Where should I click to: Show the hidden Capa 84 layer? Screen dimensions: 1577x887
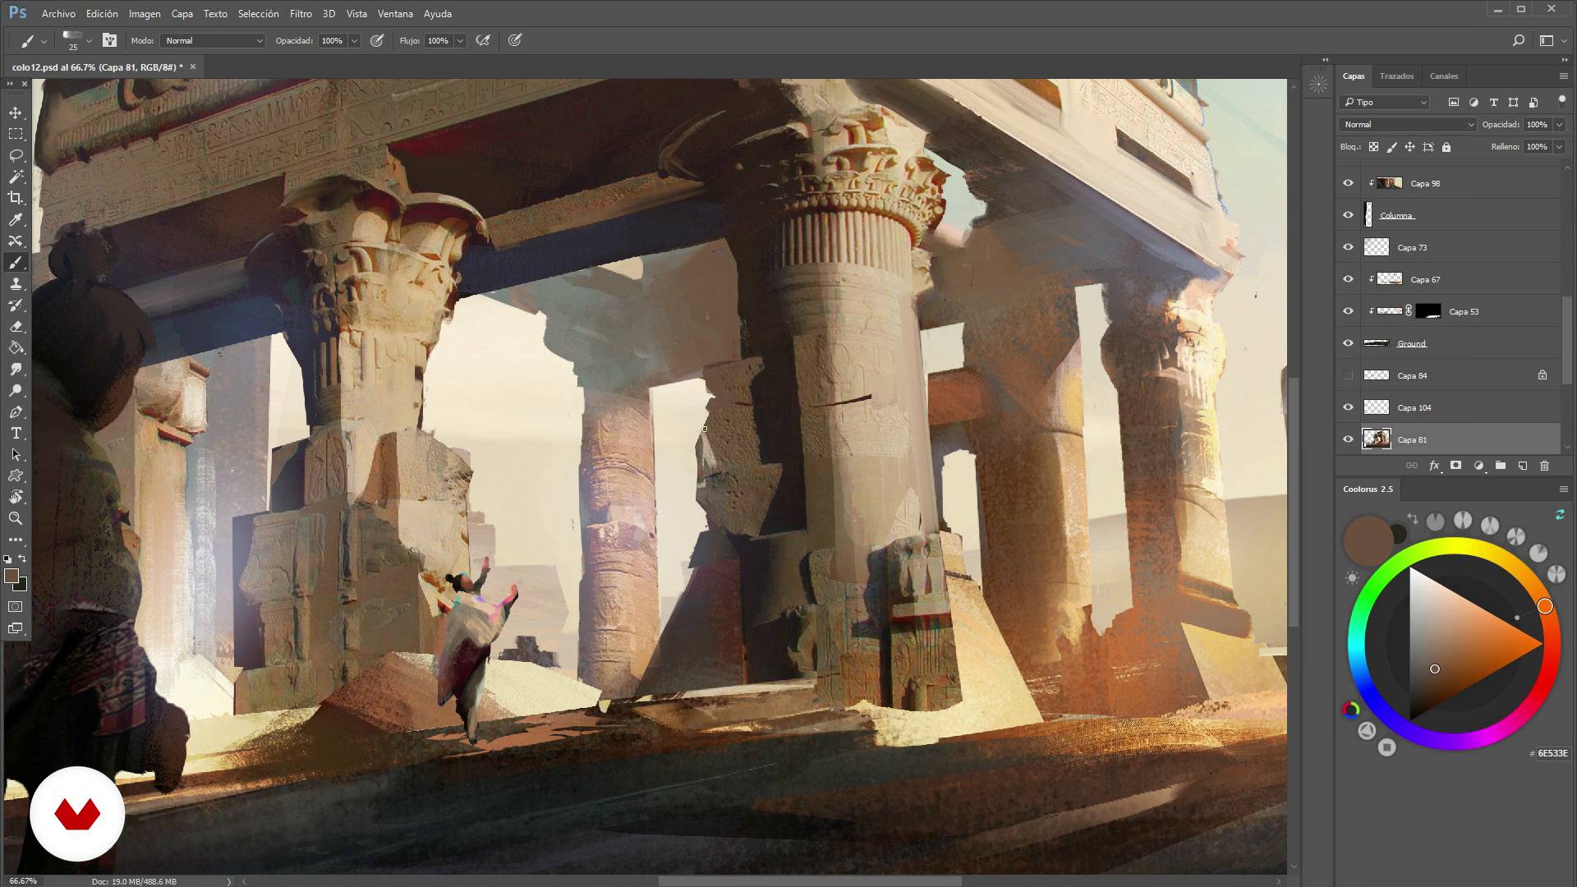pyautogui.click(x=1348, y=375)
